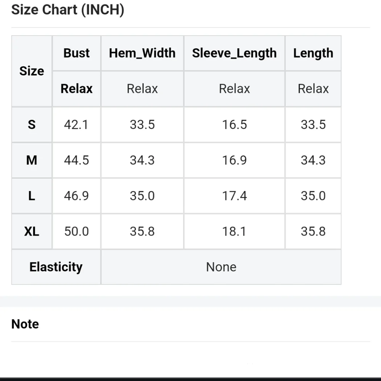Click the 42.1 bust measurement cell
Viewport: 381px width, 381px height.
click(76, 125)
